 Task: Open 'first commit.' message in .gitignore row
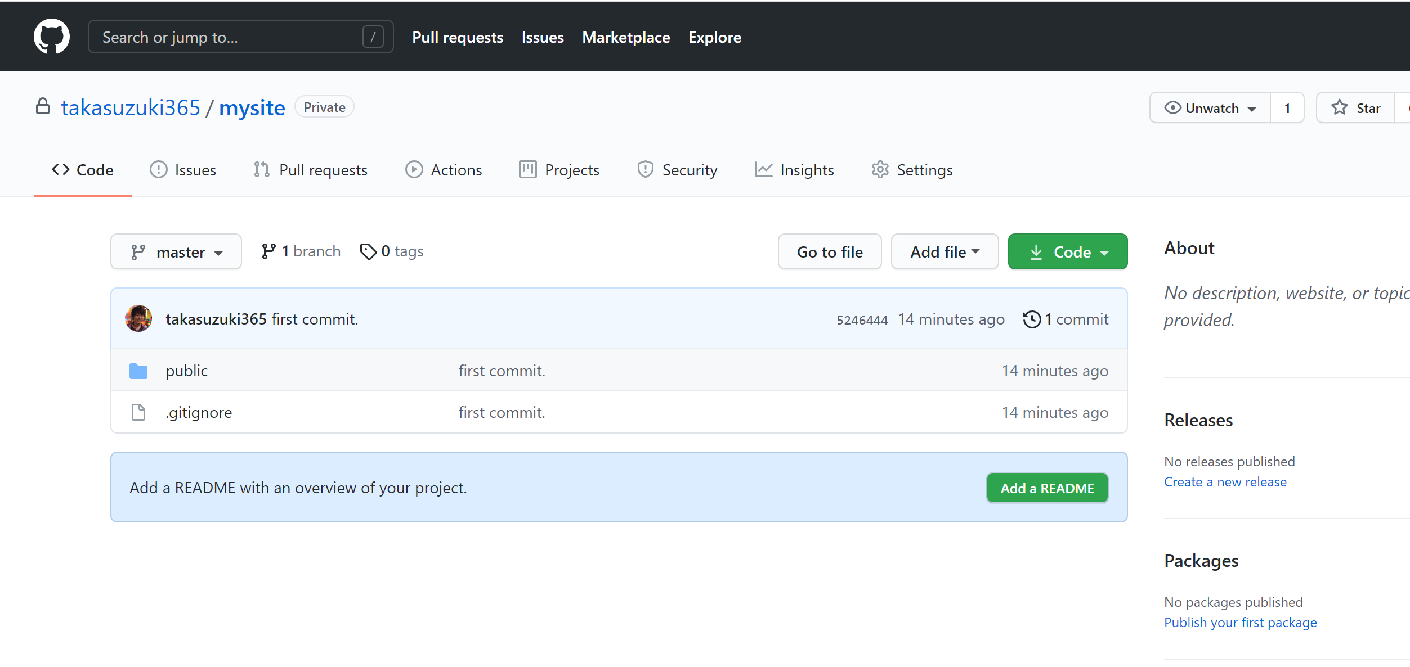point(502,413)
